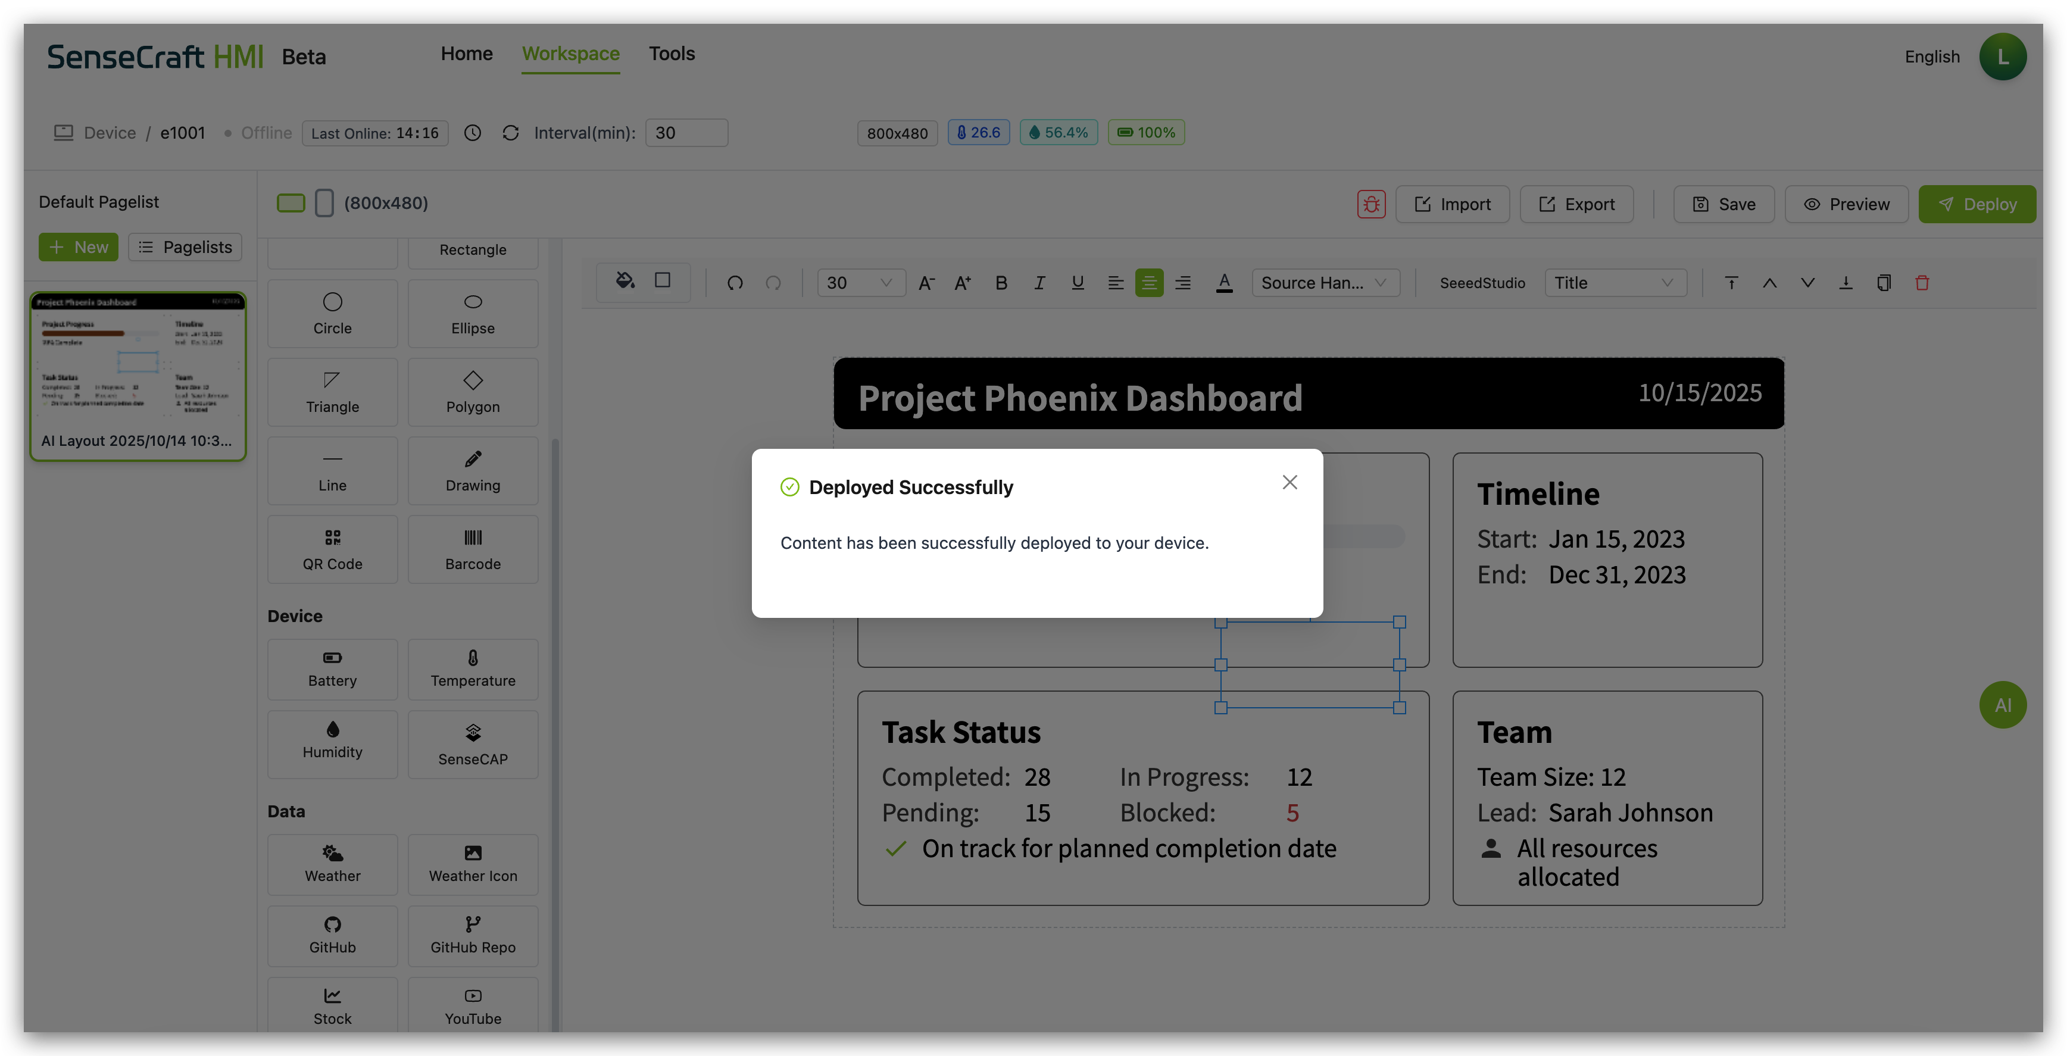Click the bring to top icon
Screen dimensions: 2067x1056
tap(1731, 283)
